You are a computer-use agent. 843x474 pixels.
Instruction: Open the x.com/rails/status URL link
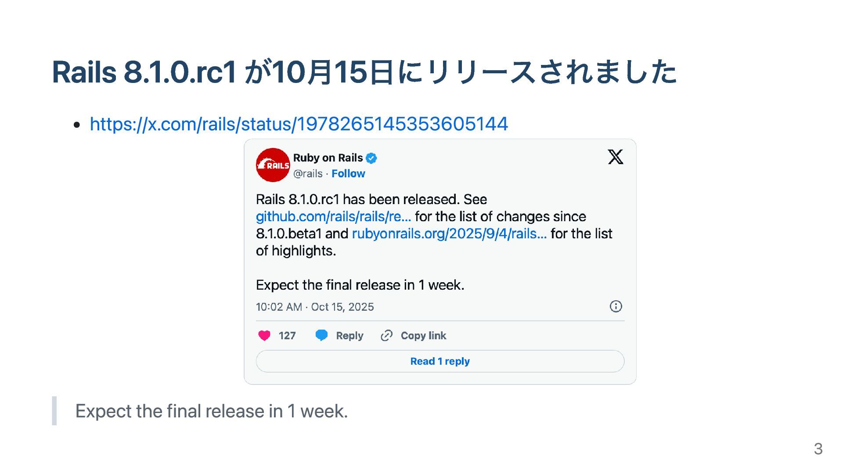tap(299, 124)
